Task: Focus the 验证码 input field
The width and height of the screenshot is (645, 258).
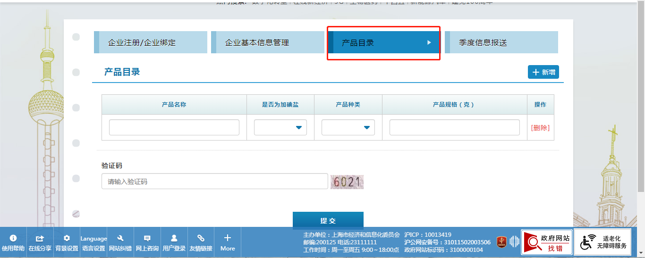Action: [x=214, y=181]
